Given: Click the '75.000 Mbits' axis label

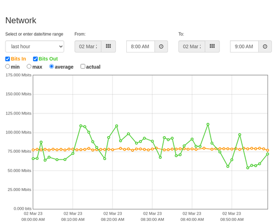Looking at the screenshot, I should coord(19,152).
